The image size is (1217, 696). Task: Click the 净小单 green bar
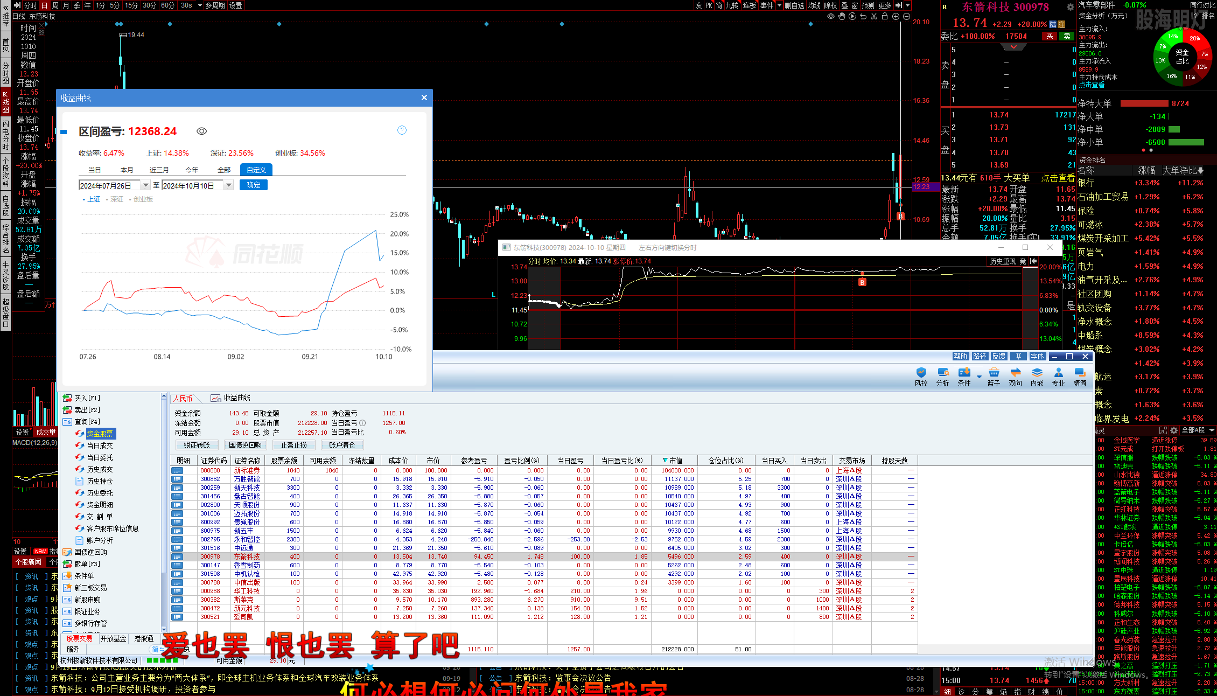pyautogui.click(x=1186, y=142)
